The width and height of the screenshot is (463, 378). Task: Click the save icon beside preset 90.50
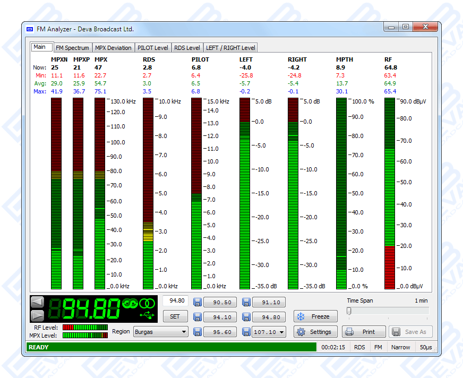point(197,303)
